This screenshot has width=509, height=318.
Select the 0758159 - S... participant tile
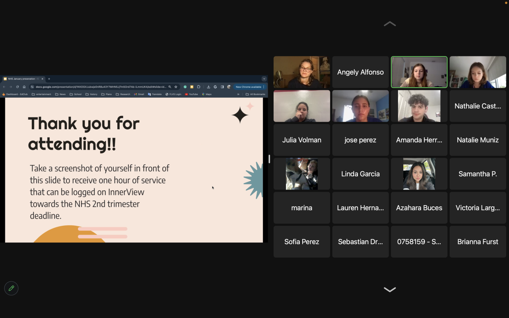[419, 242]
